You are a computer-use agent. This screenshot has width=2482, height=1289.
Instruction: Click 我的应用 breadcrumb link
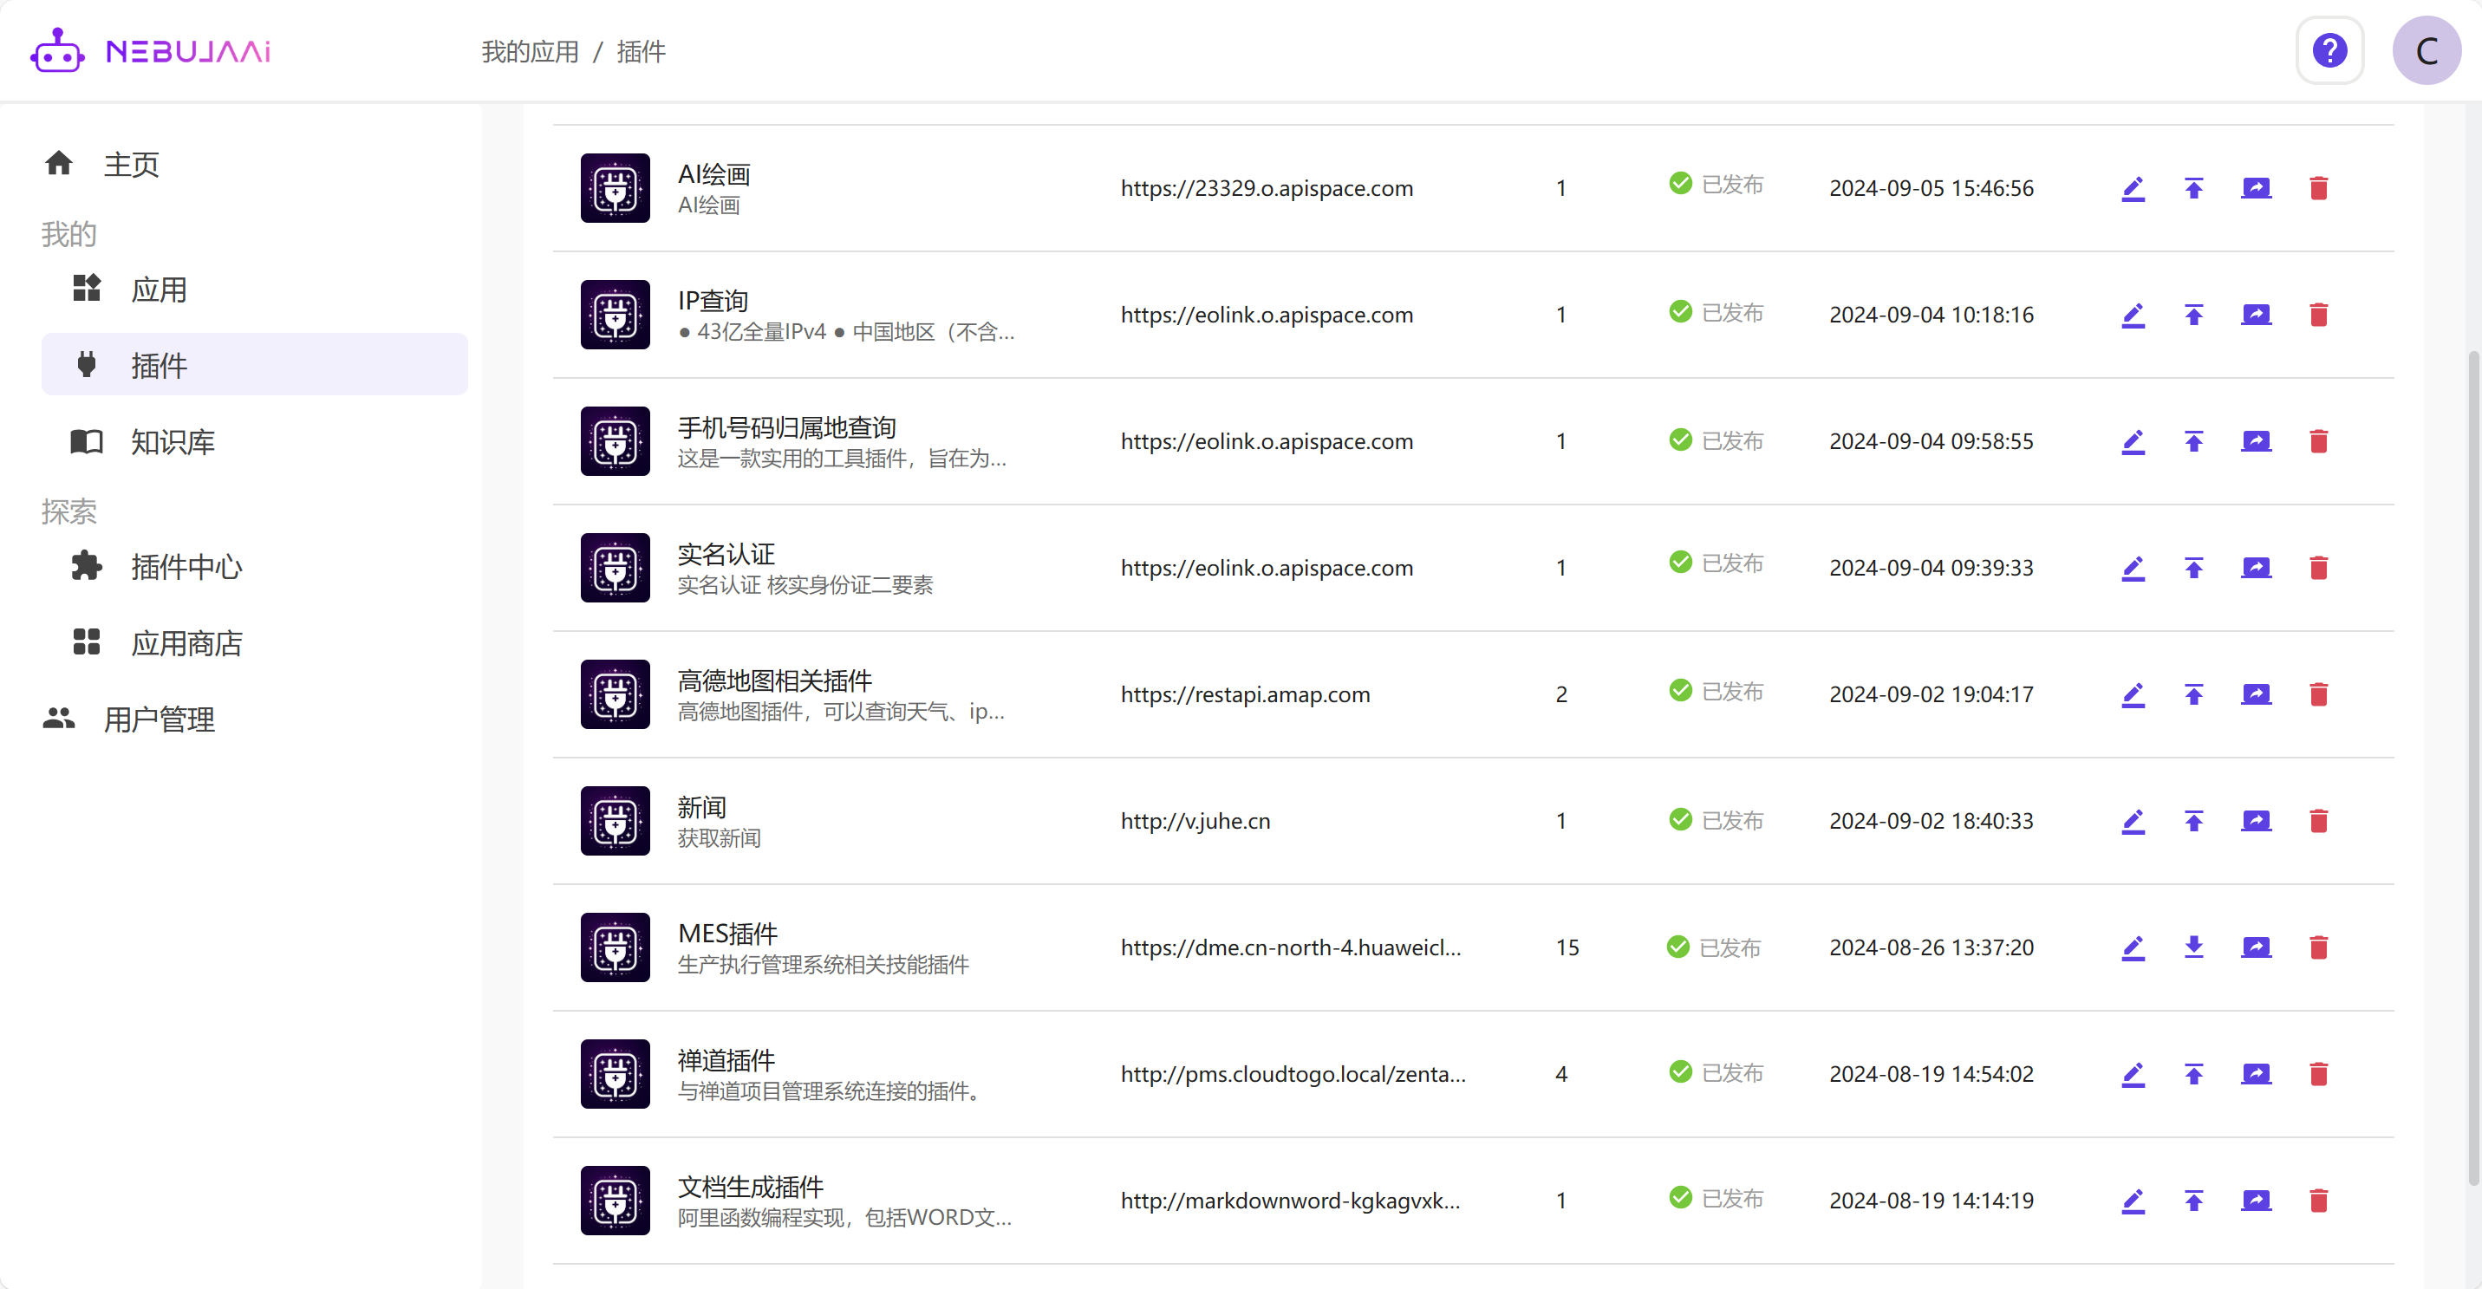[x=530, y=51]
